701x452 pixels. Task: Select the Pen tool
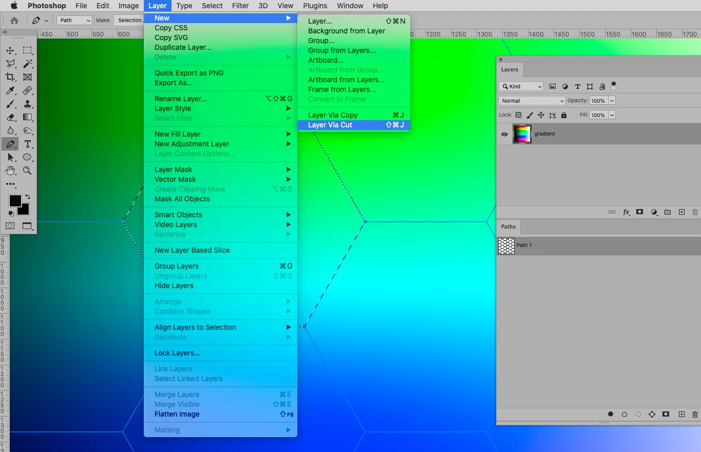[10, 144]
